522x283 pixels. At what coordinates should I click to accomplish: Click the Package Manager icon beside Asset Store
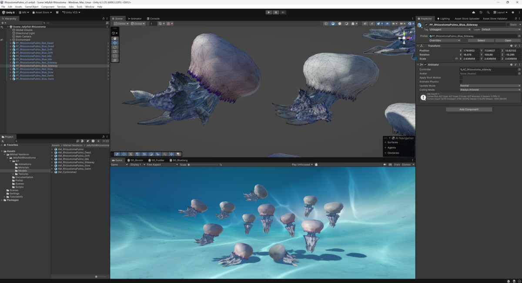[57, 12]
